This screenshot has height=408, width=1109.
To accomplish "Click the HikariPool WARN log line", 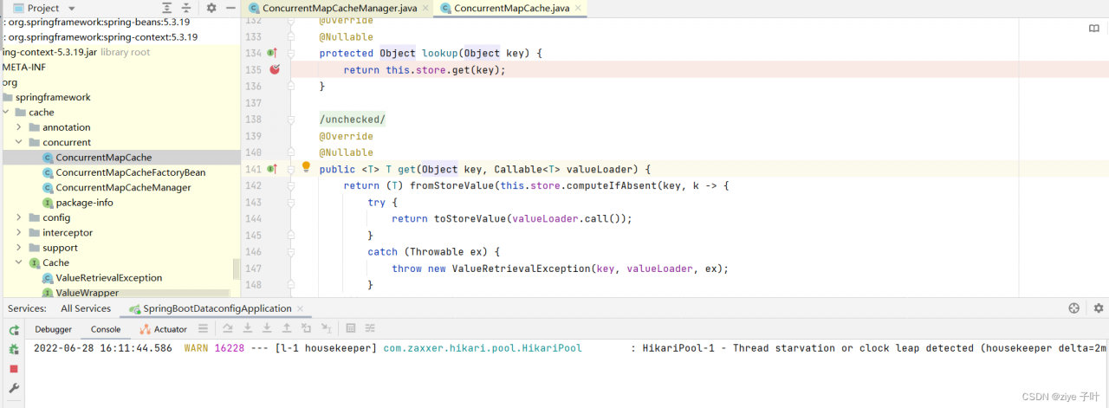I will coord(570,348).
